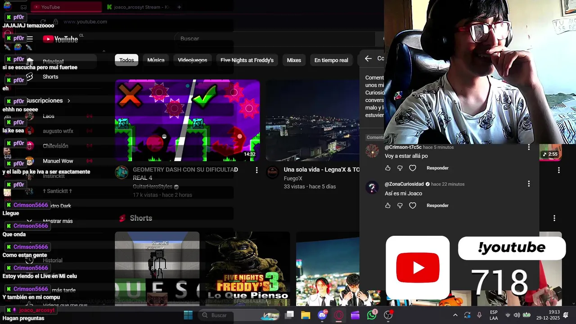Heart the comment 'Voy a estar allá po'
Viewport: 576px width, 324px height.
(x=413, y=168)
